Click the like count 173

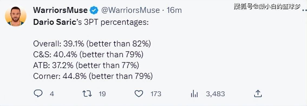pyautogui.click(x=156, y=94)
